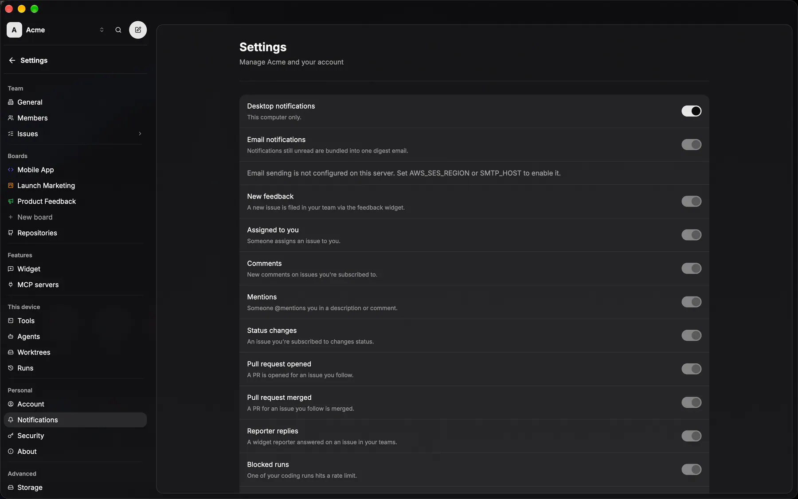This screenshot has width=798, height=499.
Task: Select the Notifications settings item
Action: click(x=75, y=420)
